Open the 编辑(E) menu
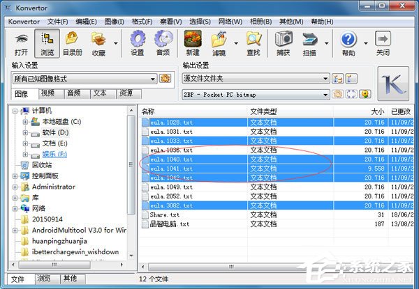Image resolution: width=419 pixels, height=289 pixels. pyautogui.click(x=86, y=22)
